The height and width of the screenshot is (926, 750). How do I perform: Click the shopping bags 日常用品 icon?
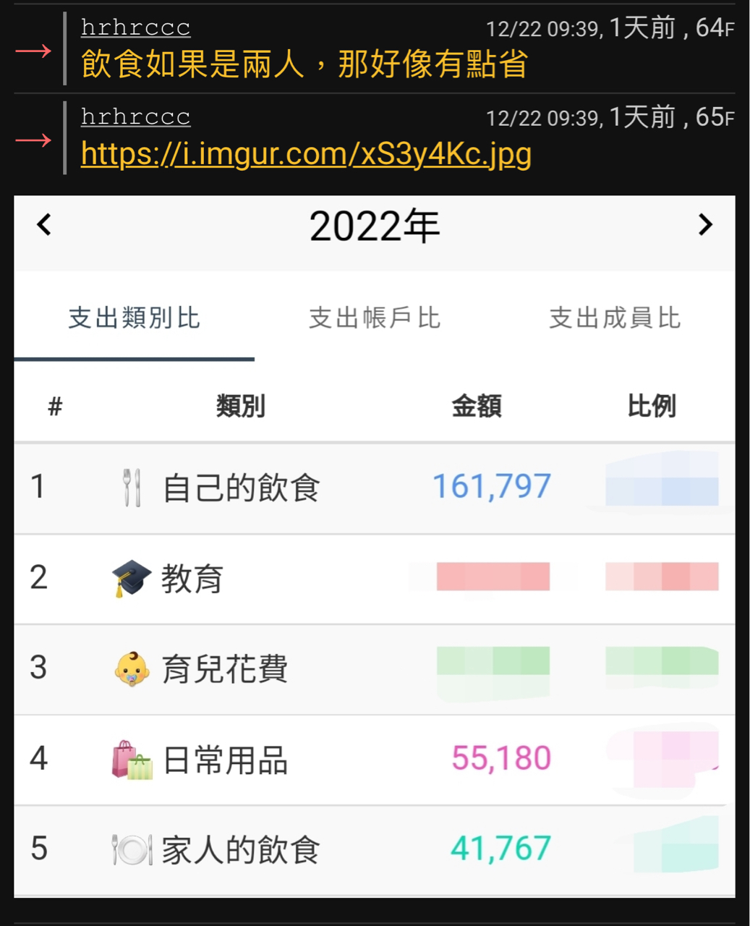132,760
